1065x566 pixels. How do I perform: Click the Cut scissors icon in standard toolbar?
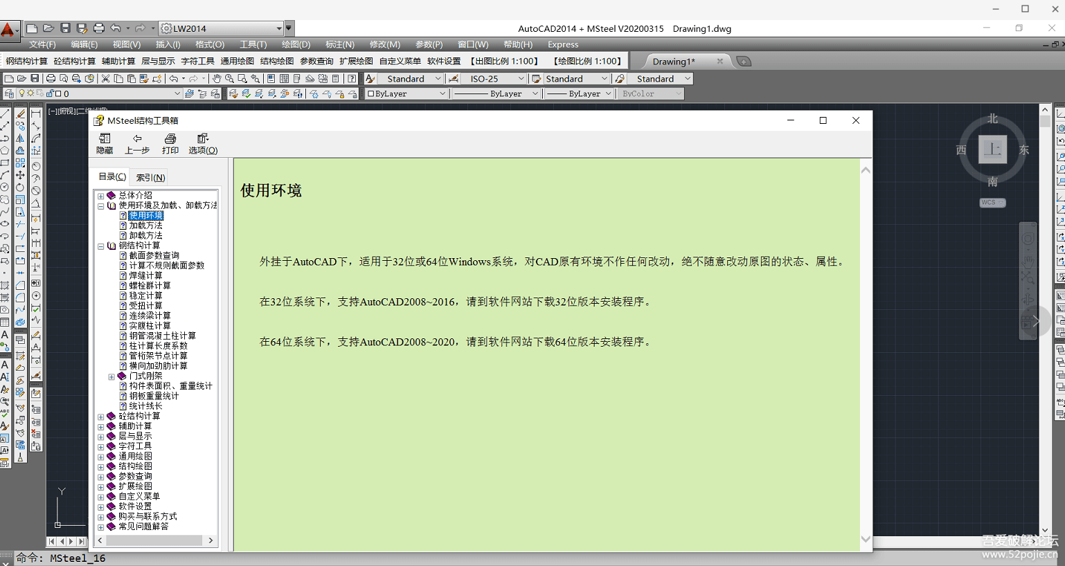click(x=106, y=79)
